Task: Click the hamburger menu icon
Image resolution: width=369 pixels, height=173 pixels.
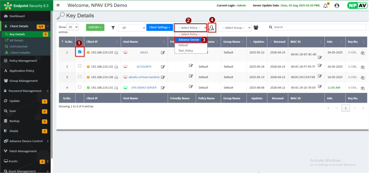Action: 58,5
